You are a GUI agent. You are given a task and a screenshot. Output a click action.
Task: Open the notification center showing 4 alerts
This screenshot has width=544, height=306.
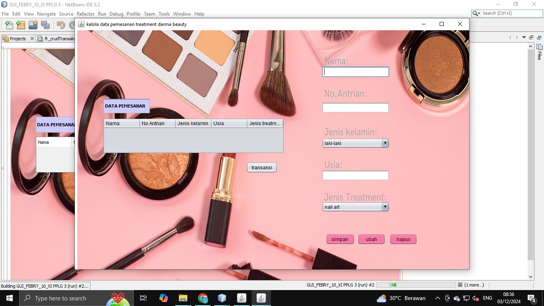pos(531,298)
